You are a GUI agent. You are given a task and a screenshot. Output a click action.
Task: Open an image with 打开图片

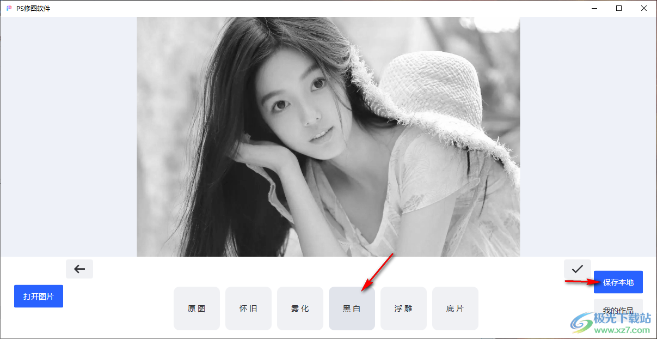pos(39,296)
